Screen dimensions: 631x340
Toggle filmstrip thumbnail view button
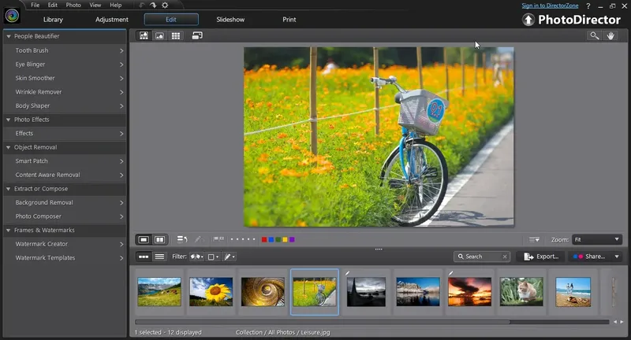pyautogui.click(x=144, y=257)
